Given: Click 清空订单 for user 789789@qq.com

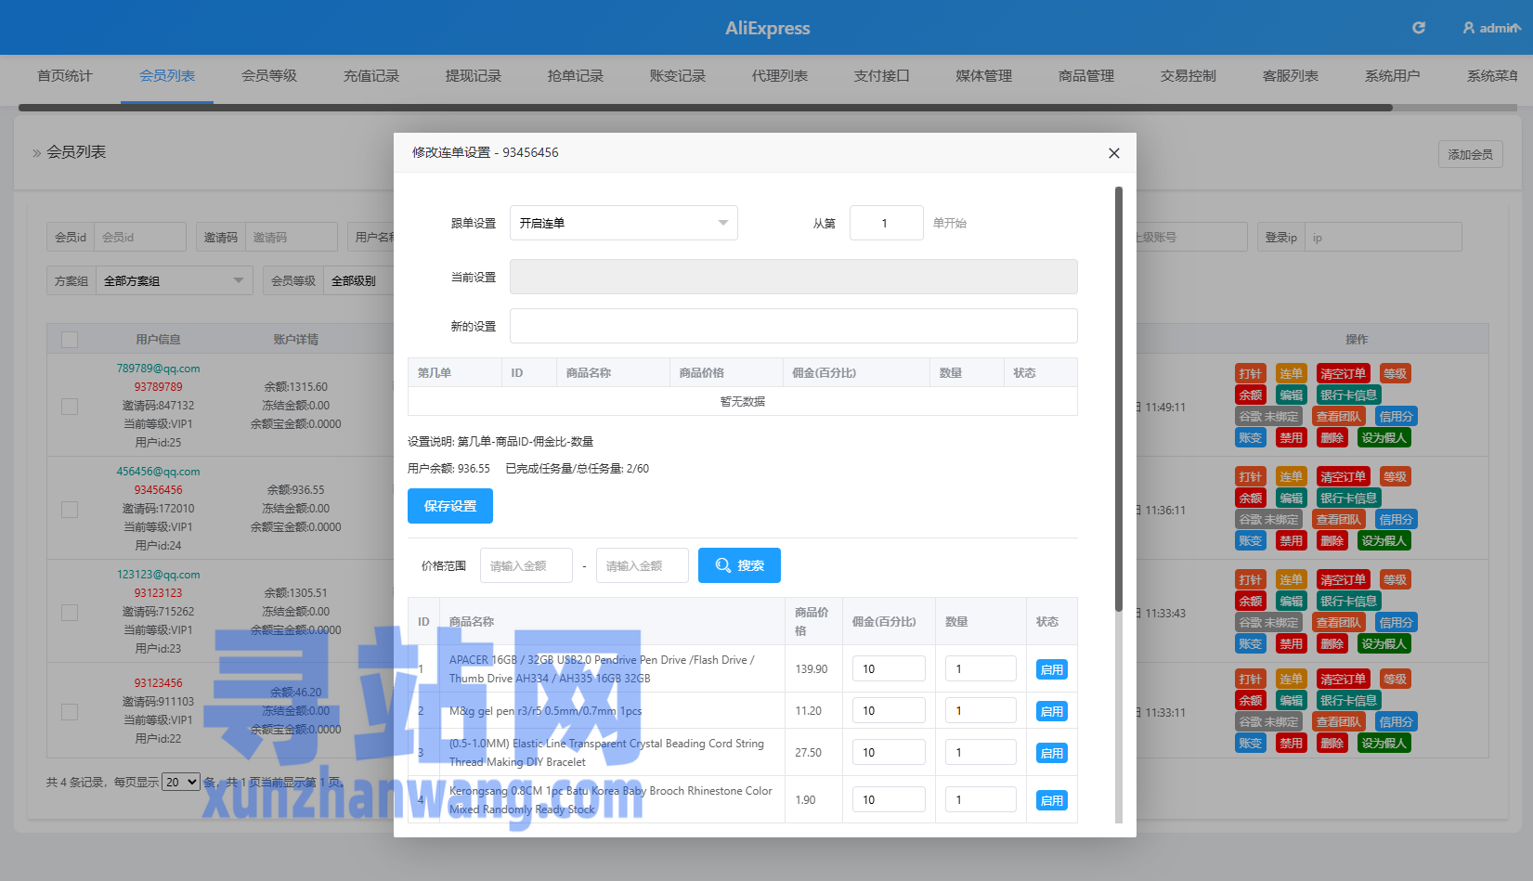Looking at the screenshot, I should (1343, 373).
